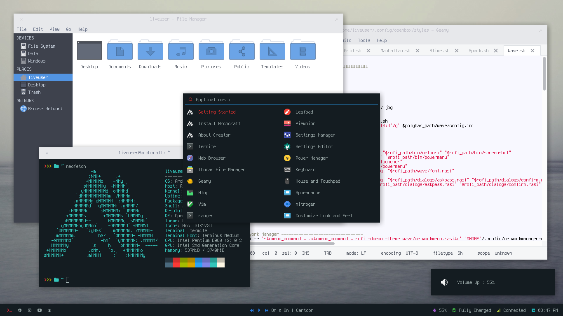Open the Help menu in File Manager
Screen dimensions: 563x316
tap(82, 29)
